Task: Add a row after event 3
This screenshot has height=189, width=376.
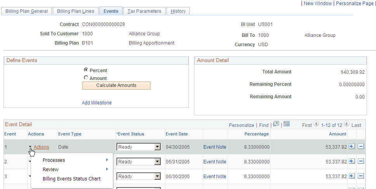Action: coord(352,176)
